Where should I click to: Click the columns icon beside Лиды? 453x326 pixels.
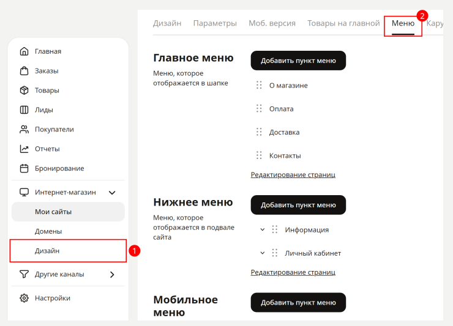[x=24, y=109]
